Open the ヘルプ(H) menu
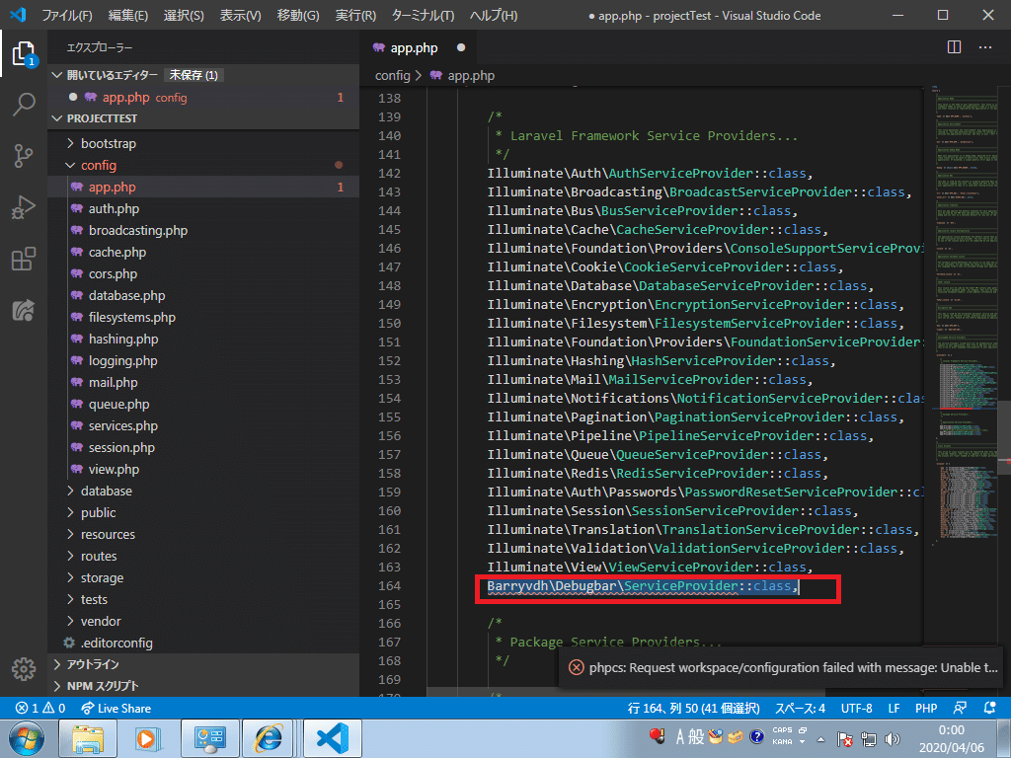The width and height of the screenshot is (1011, 758). pyautogui.click(x=494, y=15)
